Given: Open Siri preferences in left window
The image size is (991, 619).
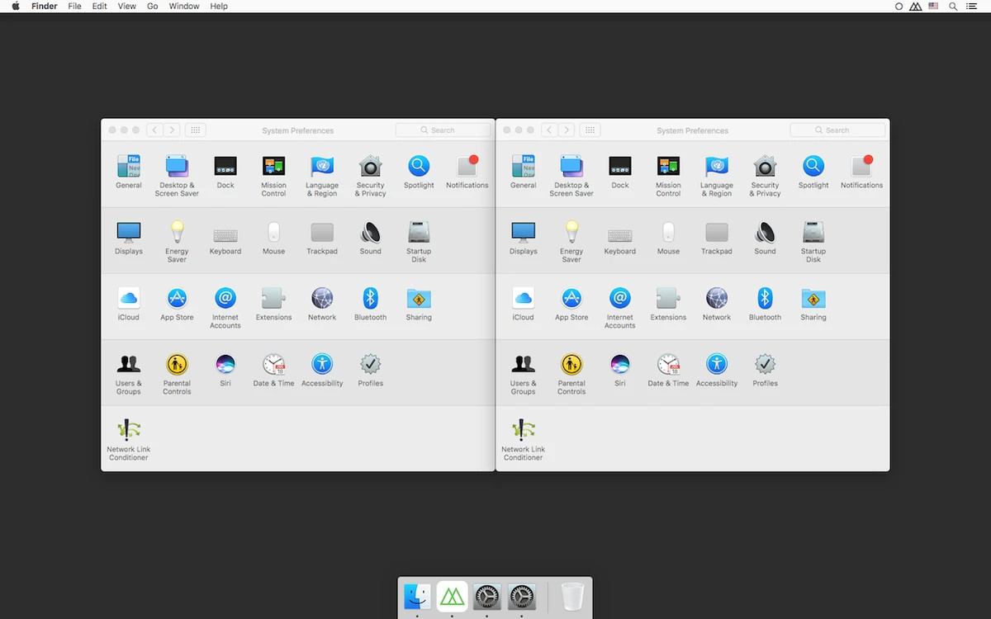Looking at the screenshot, I should point(225,370).
